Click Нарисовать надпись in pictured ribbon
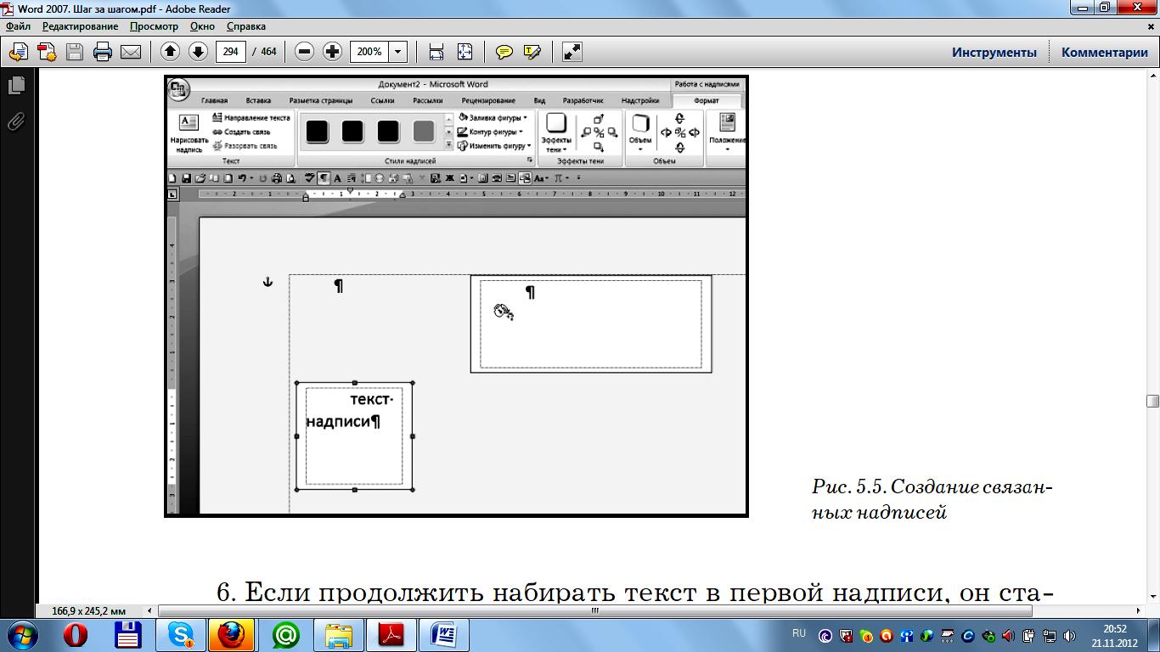 pyautogui.click(x=189, y=133)
